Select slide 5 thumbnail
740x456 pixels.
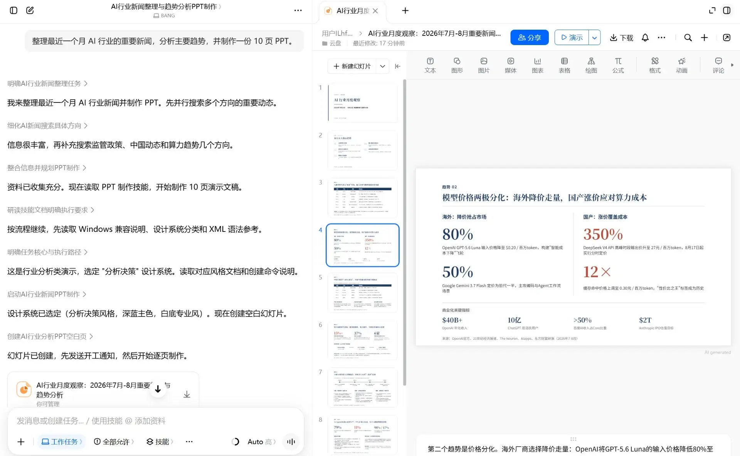click(x=363, y=293)
